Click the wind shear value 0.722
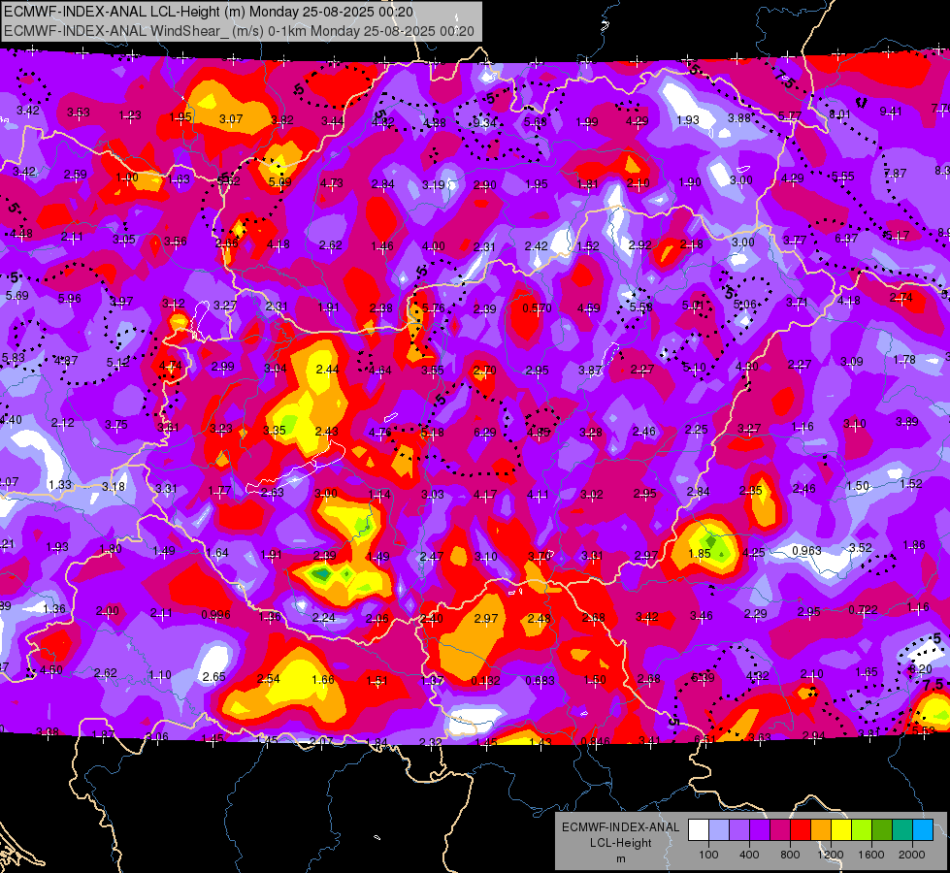The height and width of the screenshot is (873, 950). [x=863, y=609]
